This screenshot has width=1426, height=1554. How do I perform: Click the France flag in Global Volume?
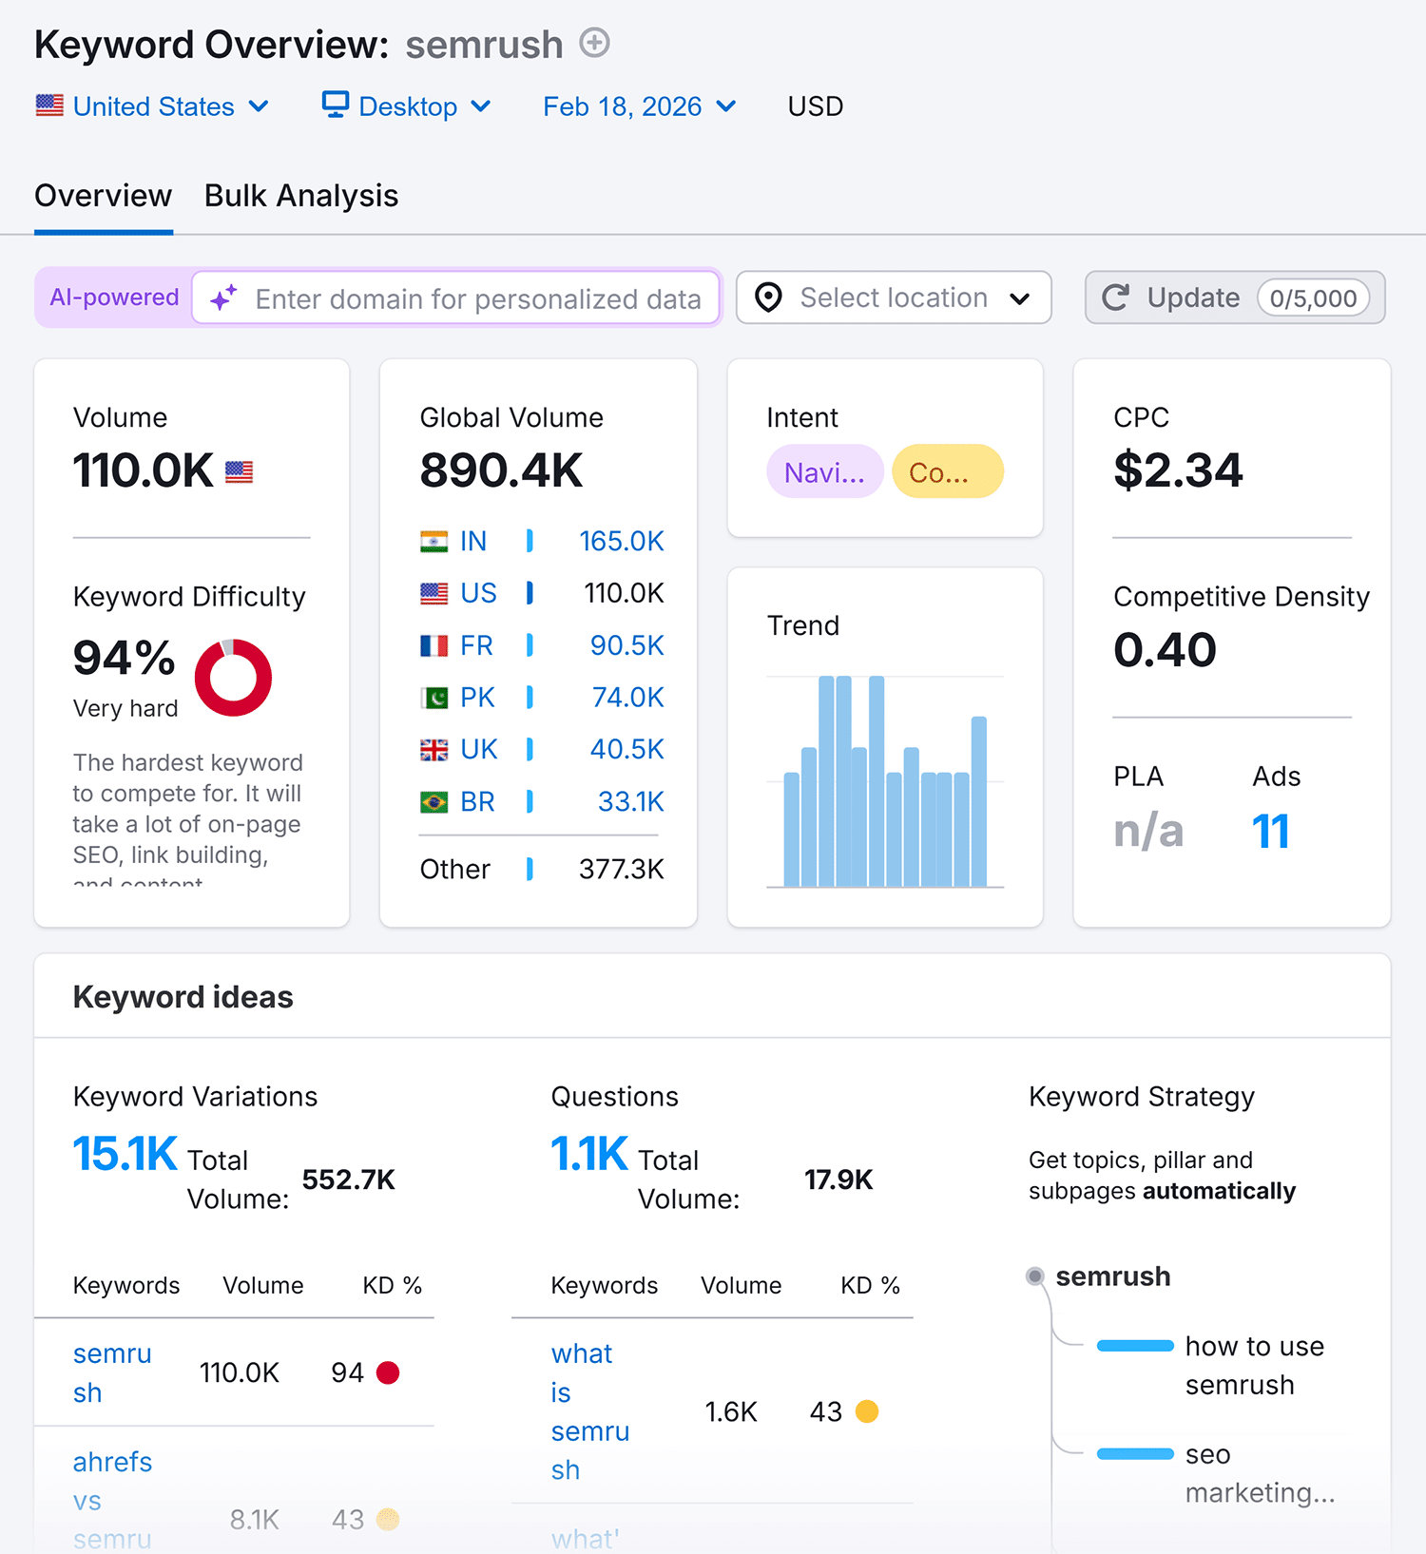434,646
